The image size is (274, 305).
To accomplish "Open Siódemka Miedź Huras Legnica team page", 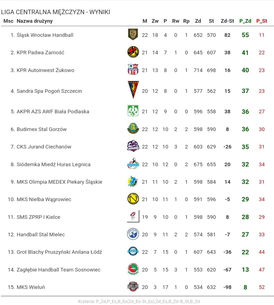I will coord(54,164).
